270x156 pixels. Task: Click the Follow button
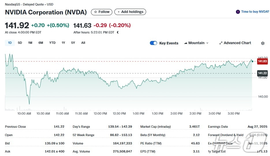(x=102, y=12)
